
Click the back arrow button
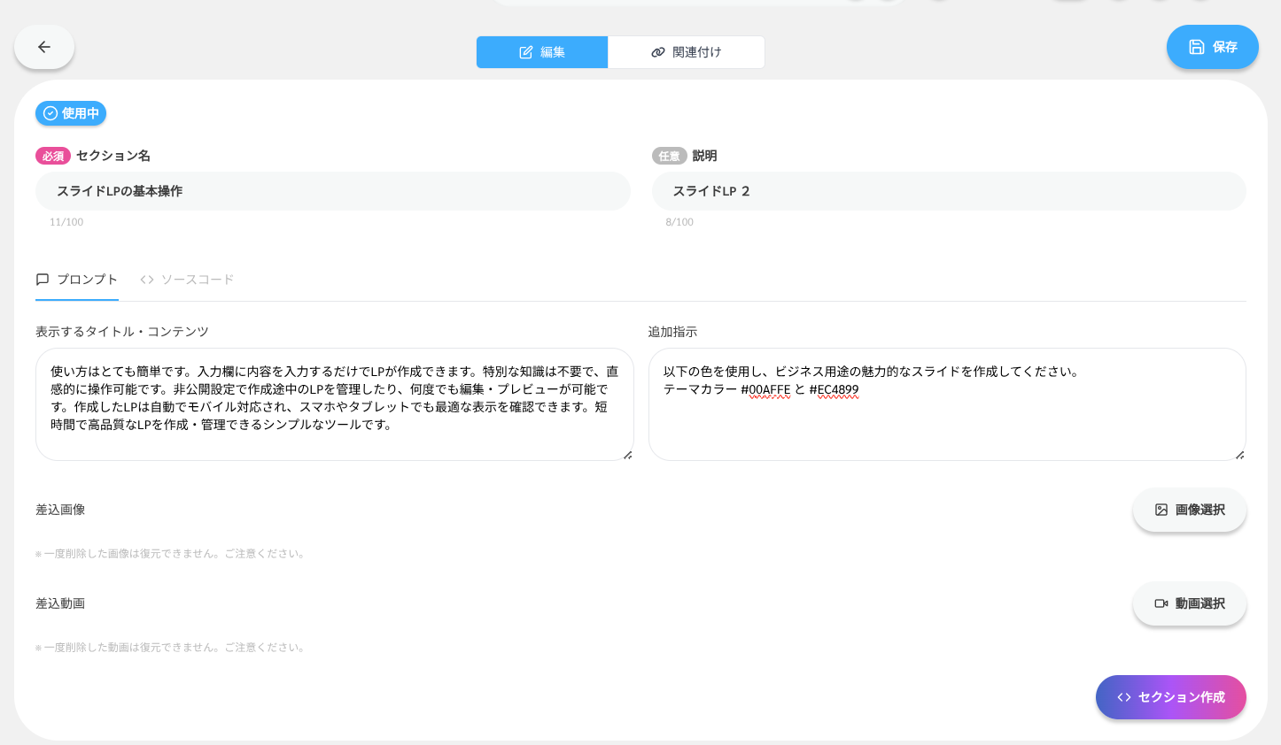coord(44,47)
